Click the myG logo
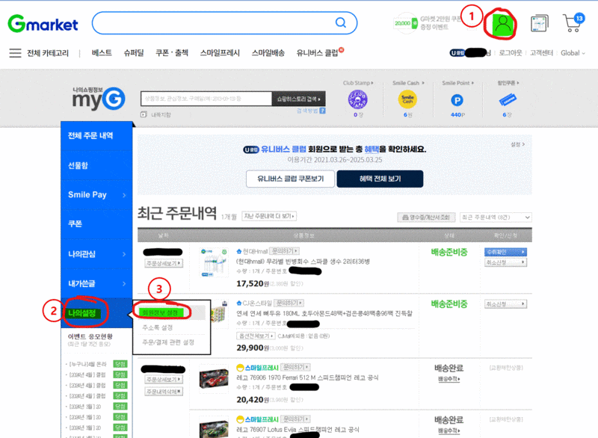The image size is (598, 438). pos(99,99)
